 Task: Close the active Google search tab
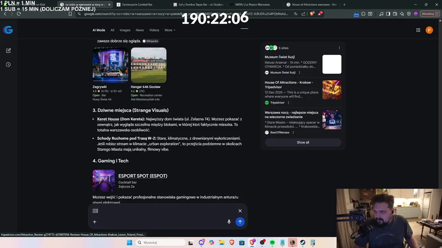tap(109, 4)
